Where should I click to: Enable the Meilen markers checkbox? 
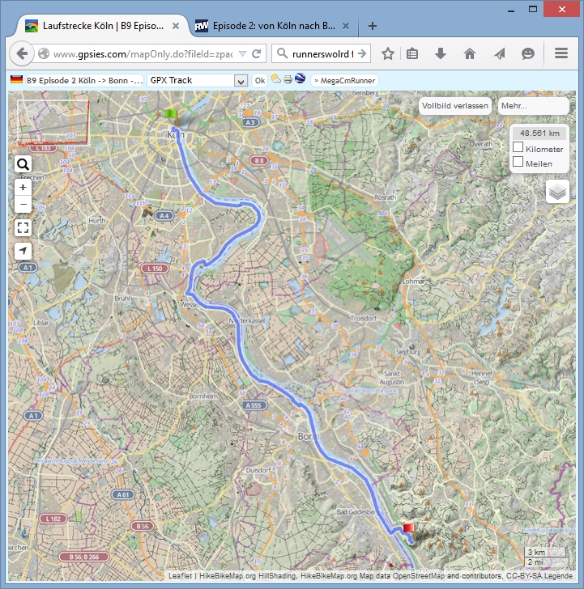point(518,162)
